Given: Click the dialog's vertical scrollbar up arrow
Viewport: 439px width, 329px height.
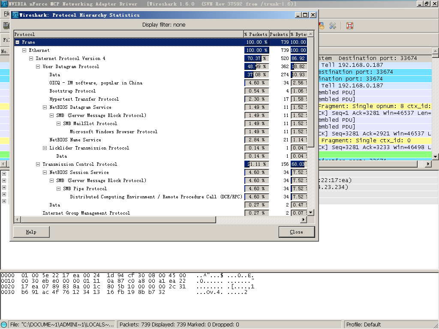Looking at the screenshot, I should point(310,34).
